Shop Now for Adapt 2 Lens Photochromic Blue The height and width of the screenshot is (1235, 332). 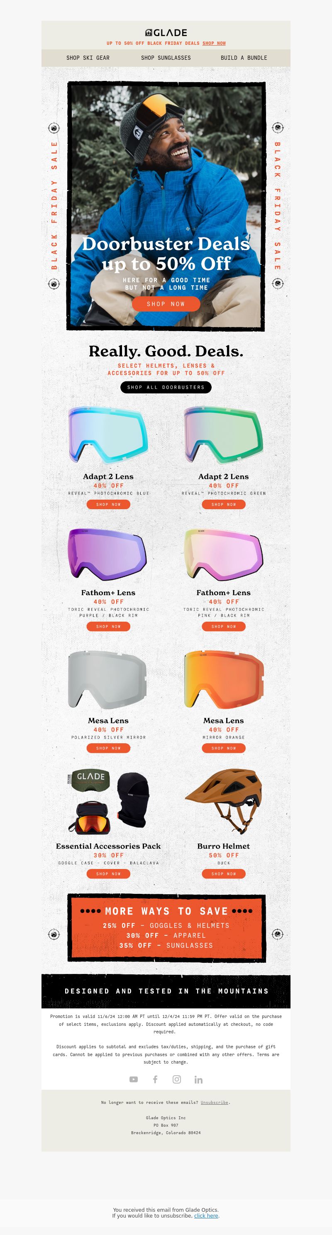point(108,504)
